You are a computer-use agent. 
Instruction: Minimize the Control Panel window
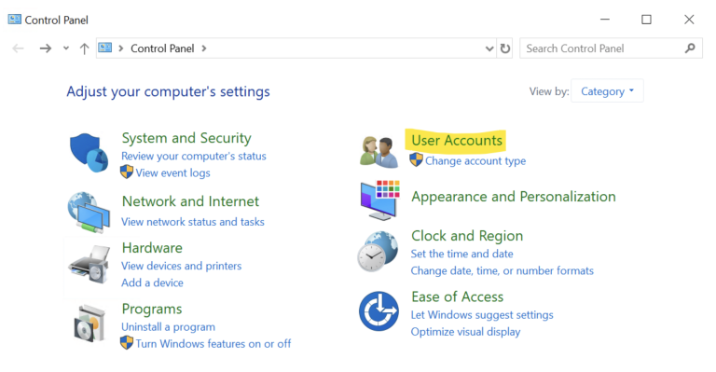pos(605,20)
